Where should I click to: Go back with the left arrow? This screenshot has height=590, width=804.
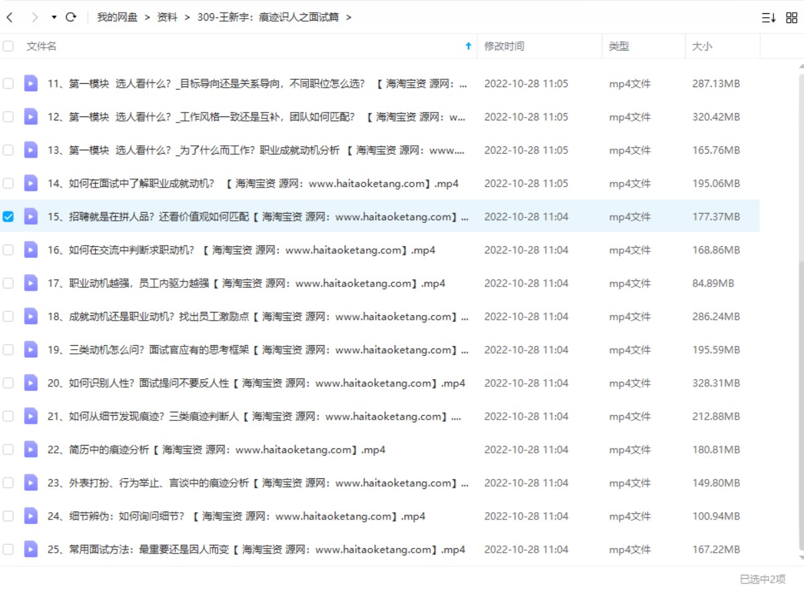coord(9,17)
